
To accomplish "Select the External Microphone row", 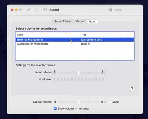I will click(x=75, y=40).
